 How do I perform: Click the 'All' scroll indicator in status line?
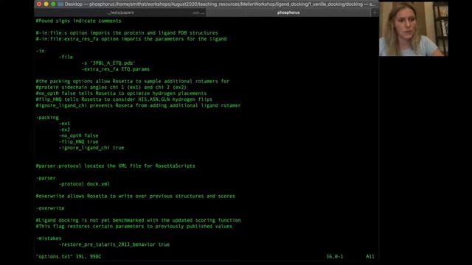coord(370,257)
